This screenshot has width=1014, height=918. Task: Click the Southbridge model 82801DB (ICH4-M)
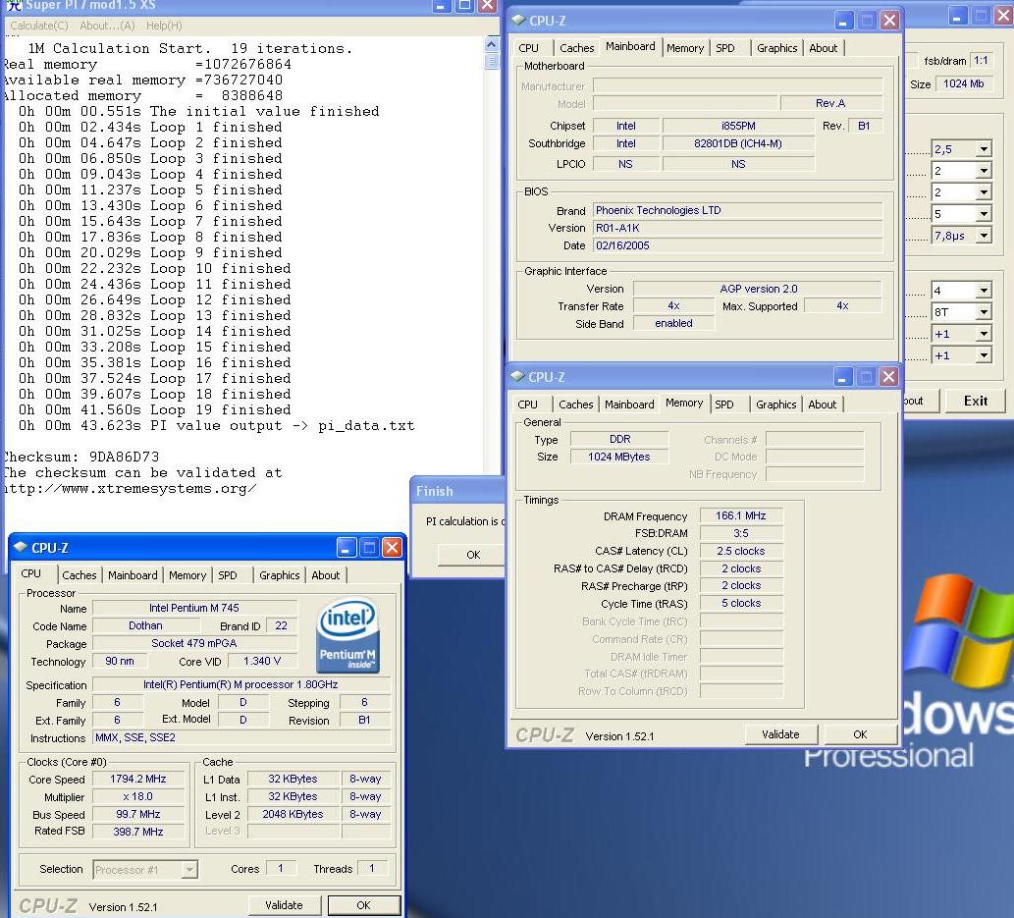(x=738, y=143)
